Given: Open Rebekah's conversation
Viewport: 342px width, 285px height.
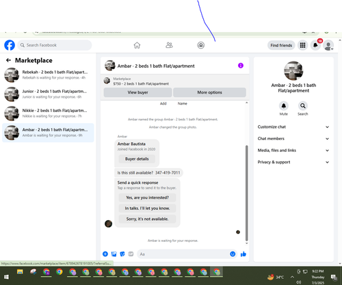Looking at the screenshot, I should click(48, 74).
